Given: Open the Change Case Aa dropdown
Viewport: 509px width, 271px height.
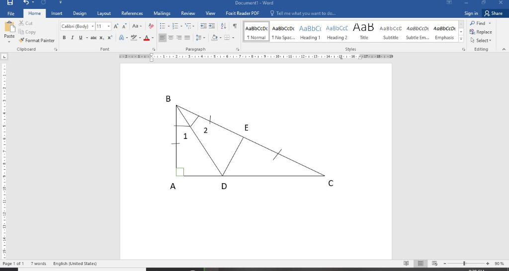Looking at the screenshot, I should click(137, 26).
